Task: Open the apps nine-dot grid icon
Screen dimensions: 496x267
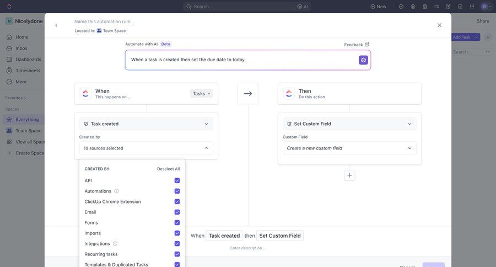Action: (472, 6)
